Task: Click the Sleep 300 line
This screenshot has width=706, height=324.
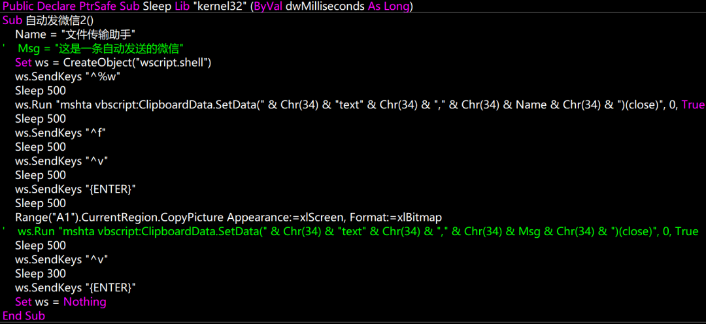Action: pos(40,274)
